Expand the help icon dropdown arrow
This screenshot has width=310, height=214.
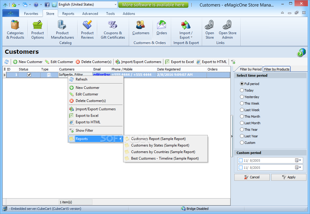(41, 4)
